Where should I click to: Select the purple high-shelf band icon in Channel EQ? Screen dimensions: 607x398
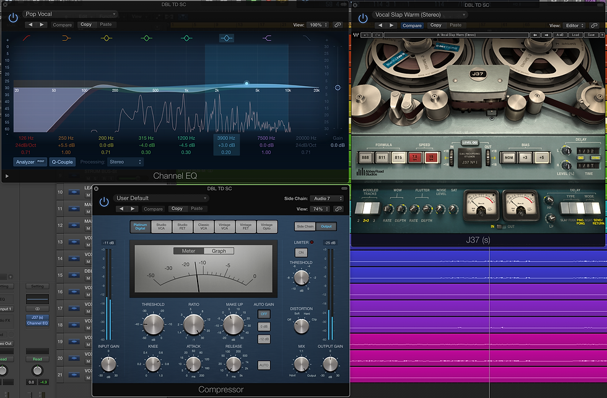(267, 38)
